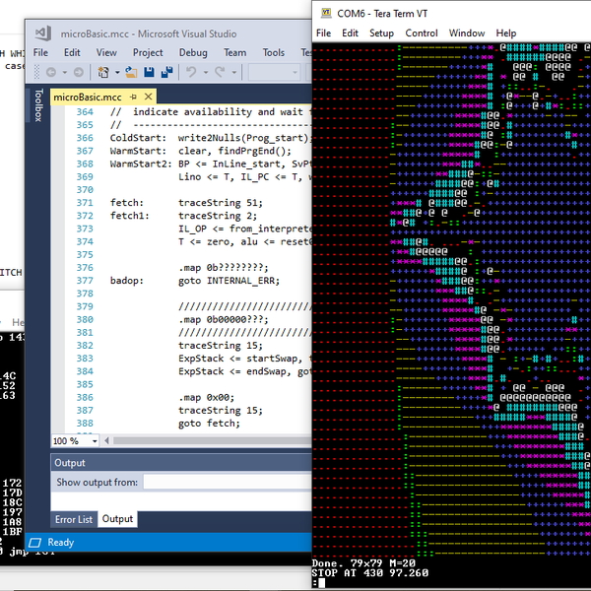Screen dimensions: 591x591
Task: Click the Navigate Forward arrow in Visual Studio
Action: point(78,72)
